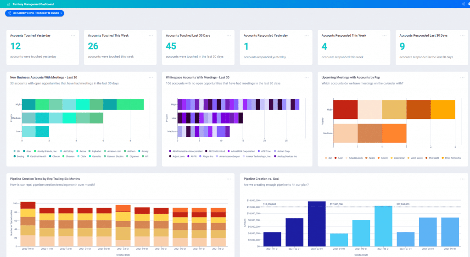Toggle the AT&T Inc. legend entry
Viewport: 470px width, 257px height.
[264, 151]
